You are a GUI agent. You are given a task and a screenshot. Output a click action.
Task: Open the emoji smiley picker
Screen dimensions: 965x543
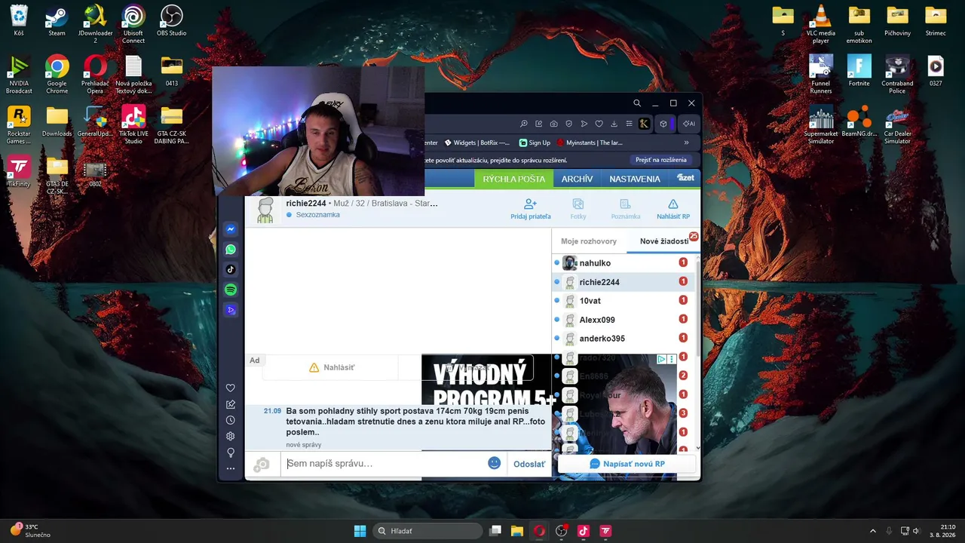(x=495, y=463)
